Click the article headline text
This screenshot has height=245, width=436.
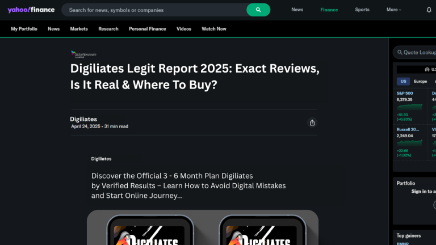tap(195, 77)
